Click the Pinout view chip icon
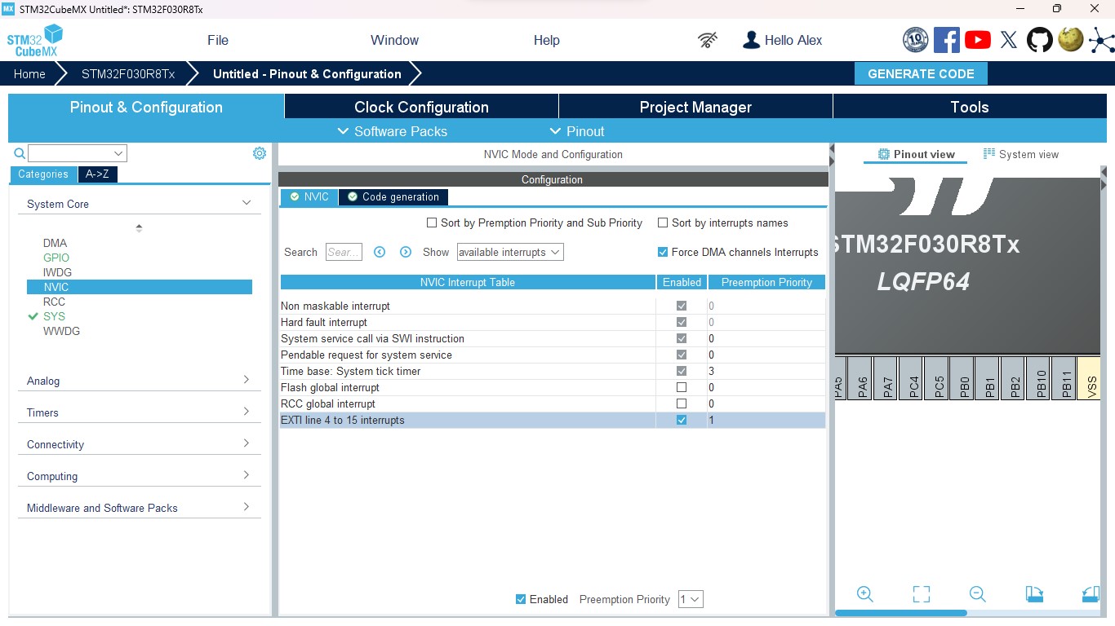The width and height of the screenshot is (1115, 626). click(883, 154)
